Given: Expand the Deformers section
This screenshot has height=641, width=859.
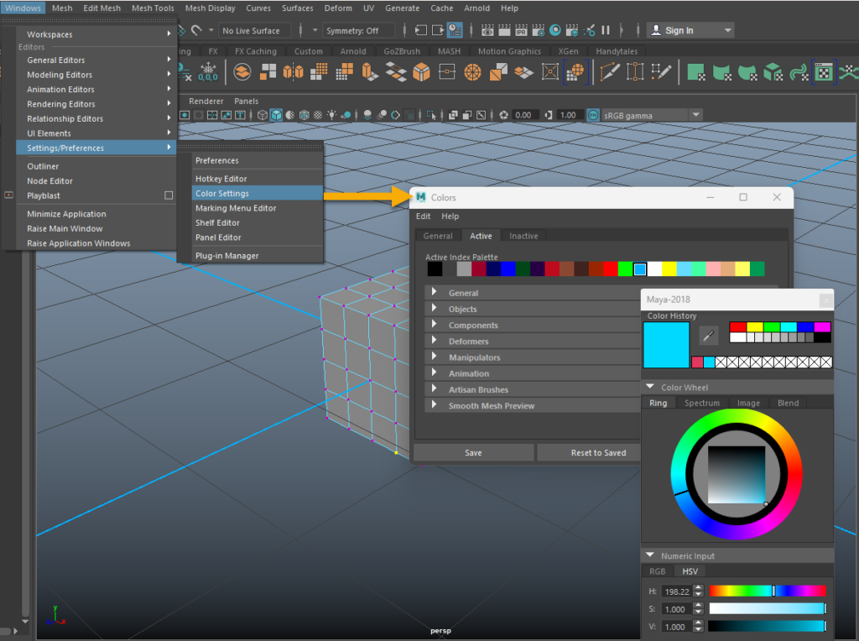Looking at the screenshot, I should [434, 341].
